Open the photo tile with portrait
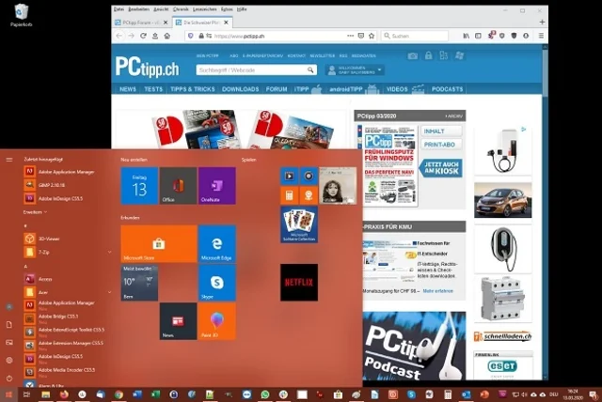Viewport: 602px width, 402px height. click(338, 185)
